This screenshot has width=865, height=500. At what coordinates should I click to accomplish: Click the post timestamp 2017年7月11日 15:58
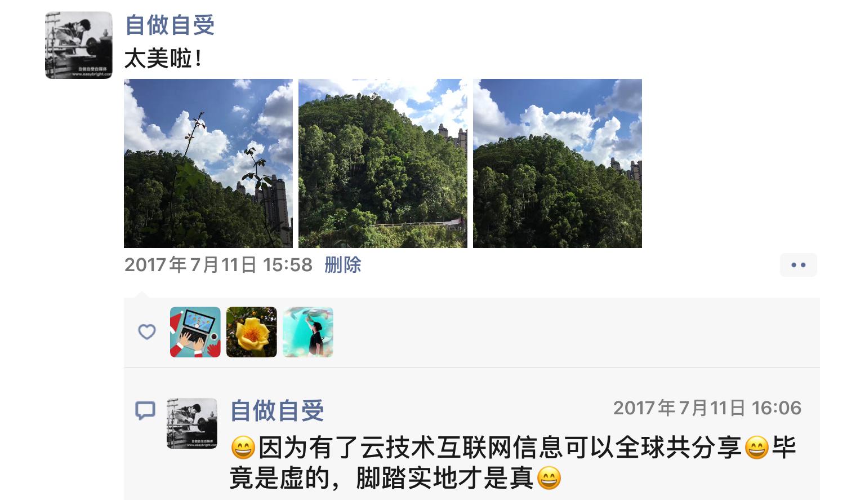[219, 265]
